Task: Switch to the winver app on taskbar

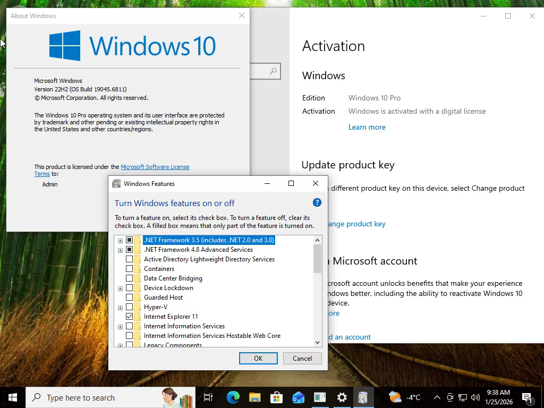Action: click(320, 397)
